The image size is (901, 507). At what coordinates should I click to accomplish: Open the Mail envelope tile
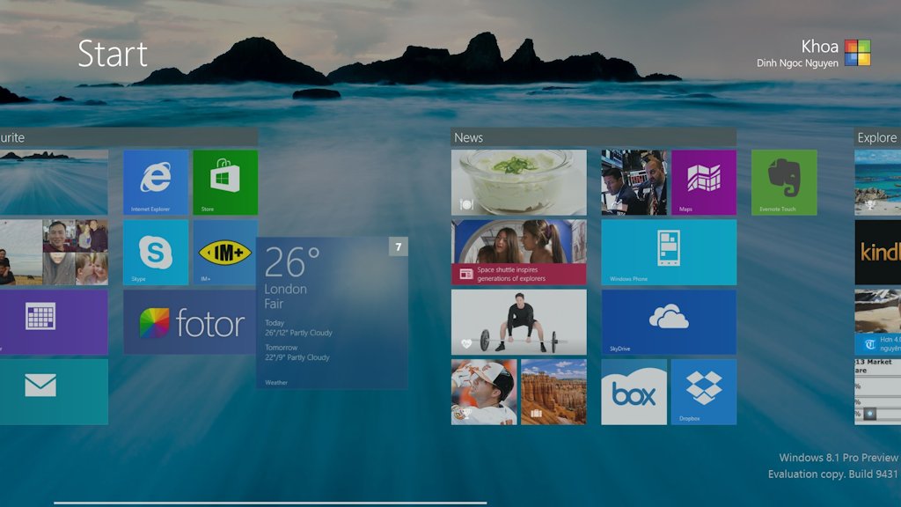(54, 392)
